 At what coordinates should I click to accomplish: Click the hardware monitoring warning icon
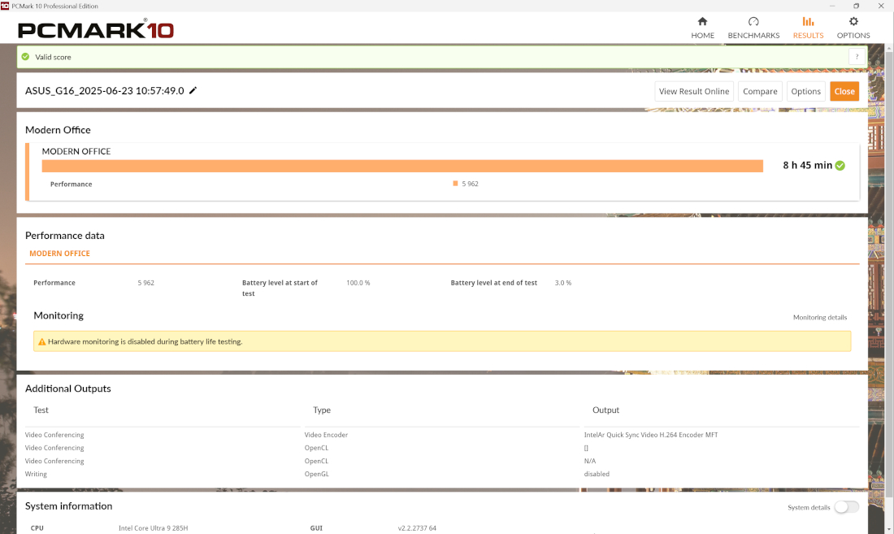pyautogui.click(x=42, y=341)
